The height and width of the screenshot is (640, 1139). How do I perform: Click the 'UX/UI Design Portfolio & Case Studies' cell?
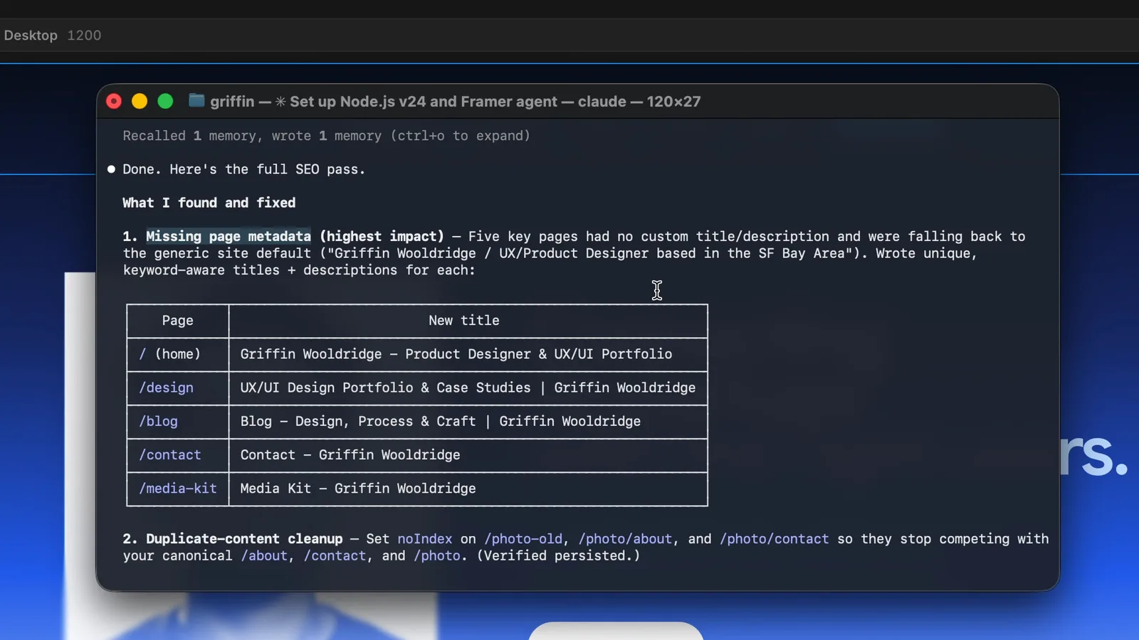click(x=468, y=388)
